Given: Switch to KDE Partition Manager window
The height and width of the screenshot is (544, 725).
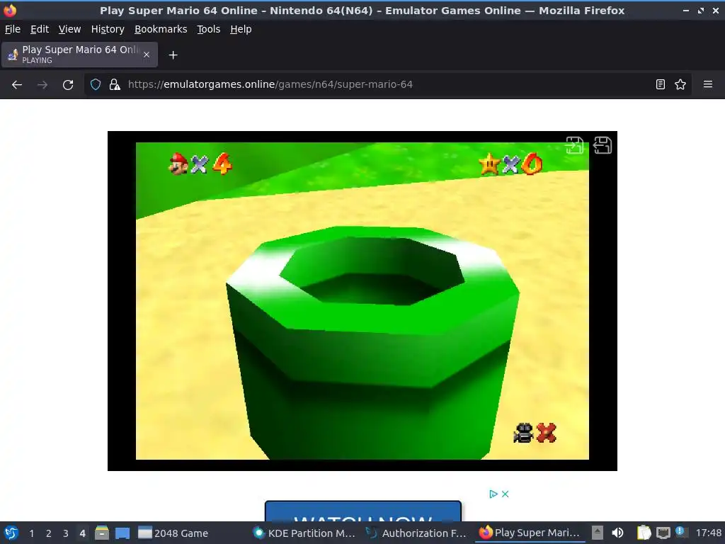Looking at the screenshot, I should tap(305, 533).
